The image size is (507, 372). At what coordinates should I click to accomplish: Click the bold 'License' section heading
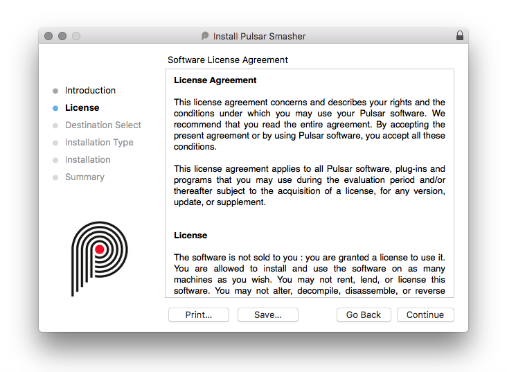[190, 235]
